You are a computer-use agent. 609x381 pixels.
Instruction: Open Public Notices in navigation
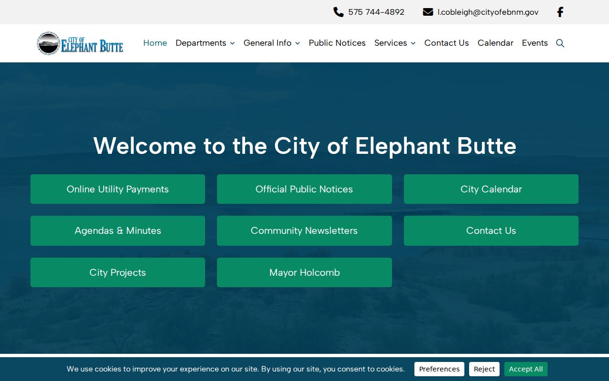[x=337, y=43]
